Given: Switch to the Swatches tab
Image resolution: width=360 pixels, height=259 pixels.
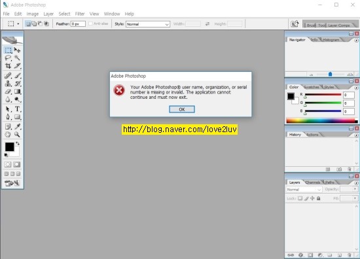Looking at the screenshot, I should 312,87.
